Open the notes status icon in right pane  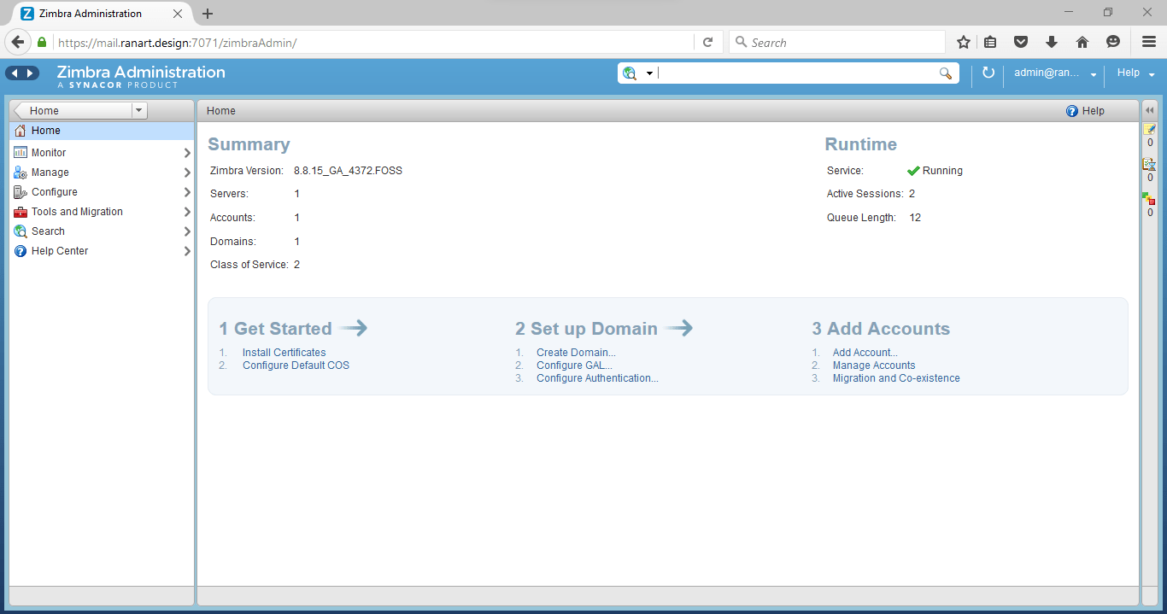coord(1150,129)
